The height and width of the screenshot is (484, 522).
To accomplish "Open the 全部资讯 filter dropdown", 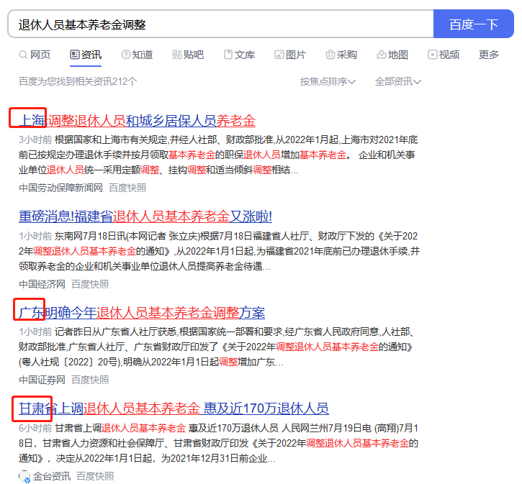I will [x=397, y=81].
